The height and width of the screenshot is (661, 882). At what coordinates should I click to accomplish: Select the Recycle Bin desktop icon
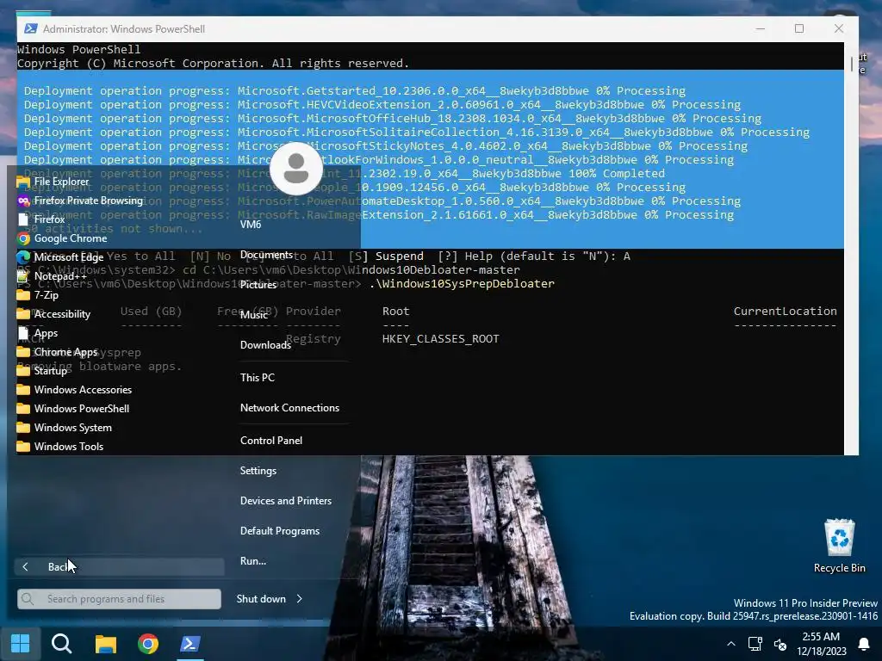pos(839,546)
